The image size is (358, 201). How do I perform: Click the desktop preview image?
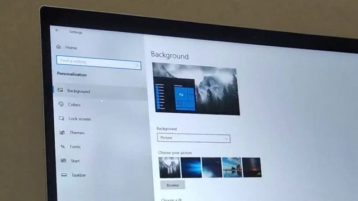pyautogui.click(x=196, y=89)
